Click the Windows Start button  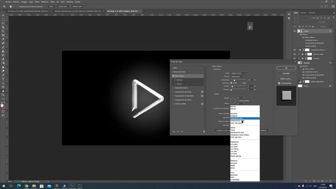coord(4,186)
